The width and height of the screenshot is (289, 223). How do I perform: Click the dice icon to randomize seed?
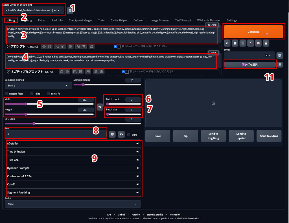112,134
